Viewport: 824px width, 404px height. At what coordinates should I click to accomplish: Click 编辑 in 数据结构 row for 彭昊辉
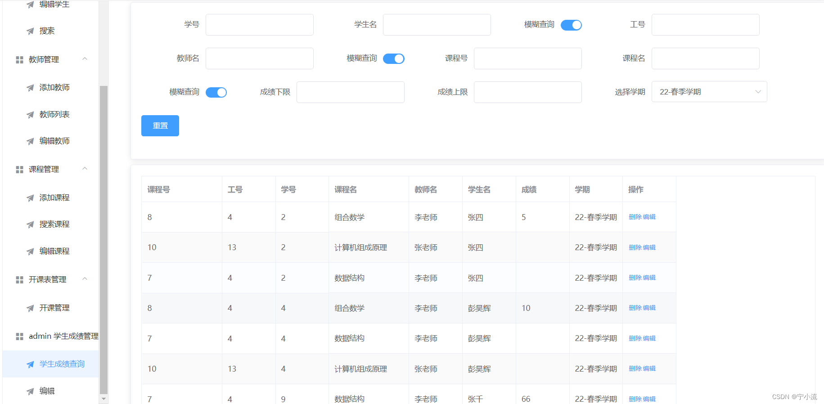(649, 338)
